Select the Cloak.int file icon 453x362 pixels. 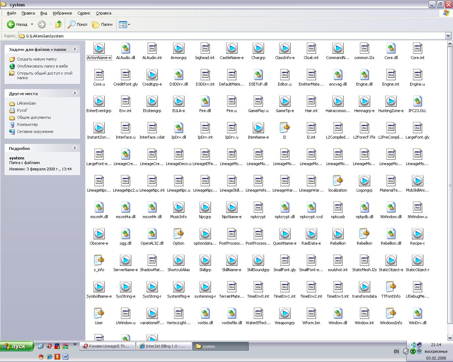click(x=311, y=48)
